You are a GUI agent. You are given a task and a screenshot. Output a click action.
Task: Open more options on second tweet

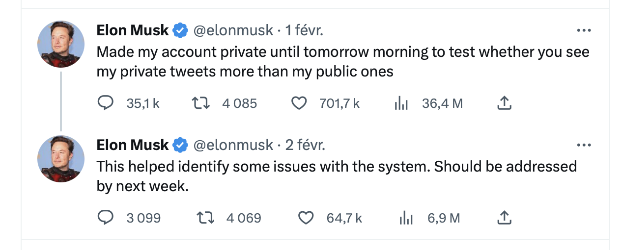pos(584,145)
